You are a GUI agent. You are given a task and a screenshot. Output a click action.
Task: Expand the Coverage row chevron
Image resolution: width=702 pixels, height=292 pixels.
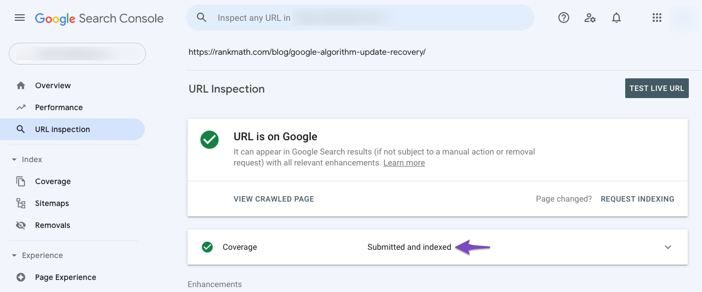click(668, 247)
